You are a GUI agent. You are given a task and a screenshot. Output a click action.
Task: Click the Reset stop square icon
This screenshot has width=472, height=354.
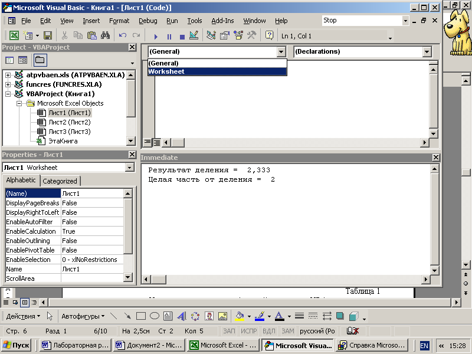pos(182,37)
